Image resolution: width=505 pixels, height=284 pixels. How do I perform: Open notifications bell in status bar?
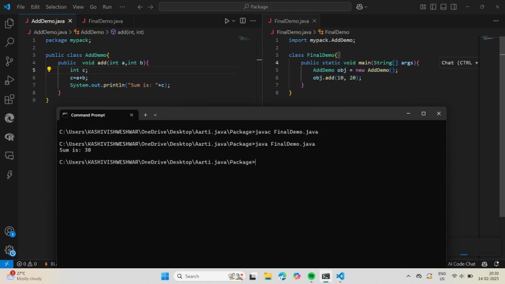496,264
